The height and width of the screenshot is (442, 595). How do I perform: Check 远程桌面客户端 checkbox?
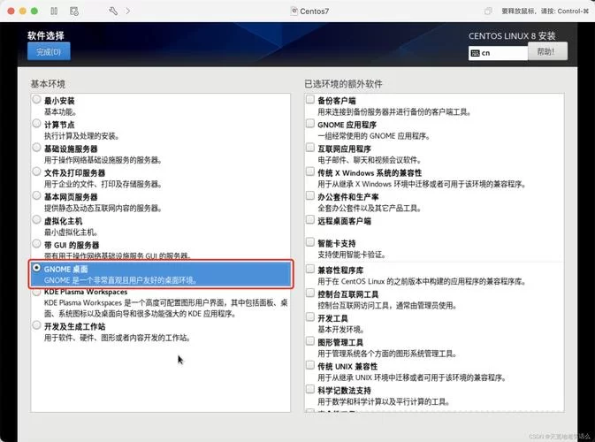[310, 219]
